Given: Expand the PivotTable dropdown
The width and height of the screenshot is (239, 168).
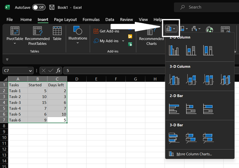Looking at the screenshot, I should click(15, 43).
